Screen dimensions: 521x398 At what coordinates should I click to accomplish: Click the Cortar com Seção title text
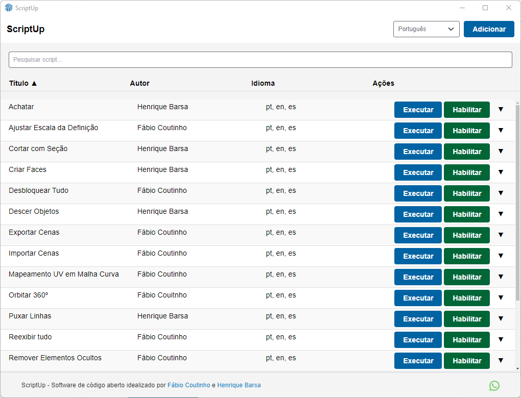pyautogui.click(x=38, y=148)
